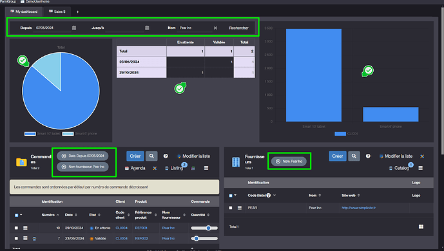Screen dimensions: 444x251
Task: Click the Fournisseurs building icon
Action: coord(236,162)
